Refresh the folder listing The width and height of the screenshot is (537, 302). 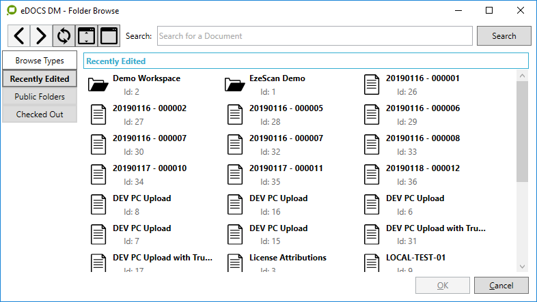[x=64, y=35]
